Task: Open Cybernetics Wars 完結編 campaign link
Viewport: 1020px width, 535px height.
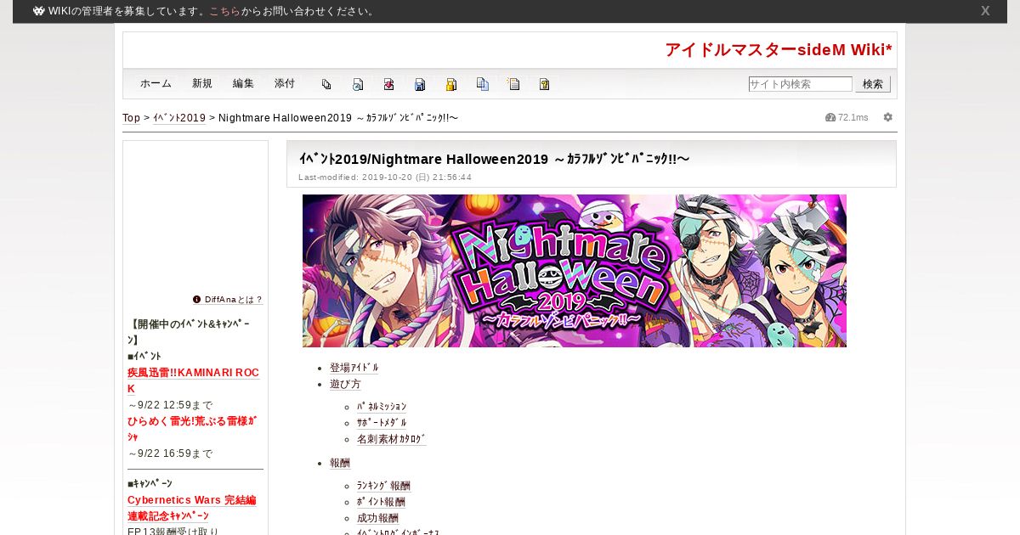Action: coord(192,508)
